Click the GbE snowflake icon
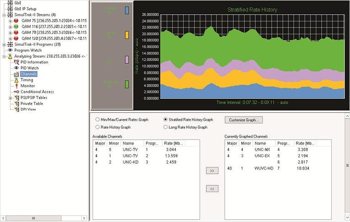 click(10, 3)
